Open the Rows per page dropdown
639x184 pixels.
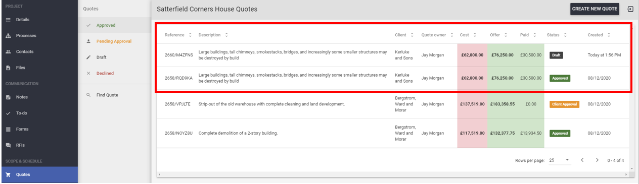(560, 160)
